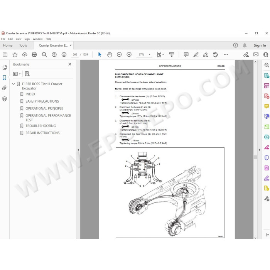Screen dimensions: 270x270
Task: Share a link to the file
Action: pyautogui.click(x=246, y=55)
